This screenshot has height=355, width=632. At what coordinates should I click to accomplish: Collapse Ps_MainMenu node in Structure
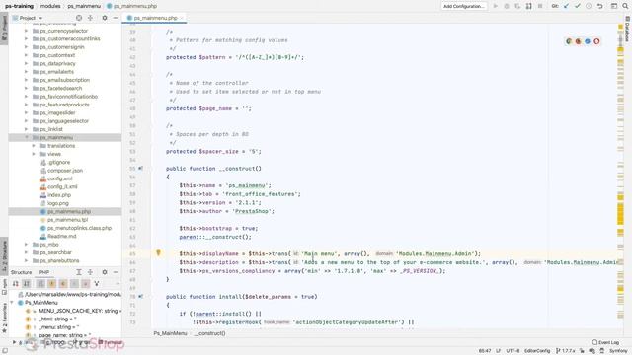click(x=12, y=303)
